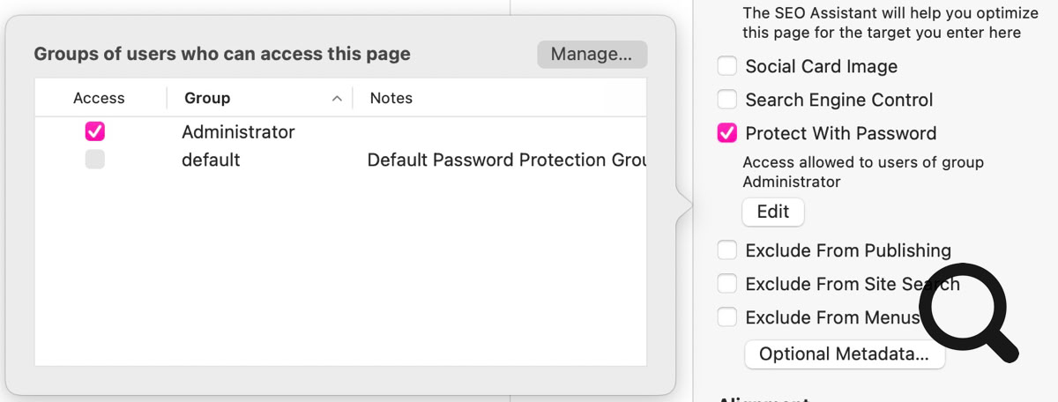
Task: Toggle sort arrow in Group column
Action: coord(336,99)
